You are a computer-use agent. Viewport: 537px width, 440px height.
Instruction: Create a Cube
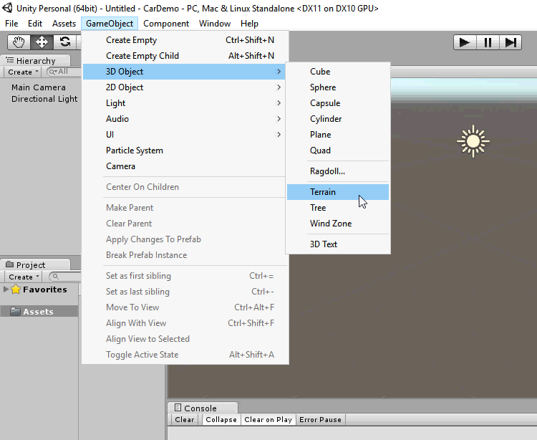coord(338,72)
